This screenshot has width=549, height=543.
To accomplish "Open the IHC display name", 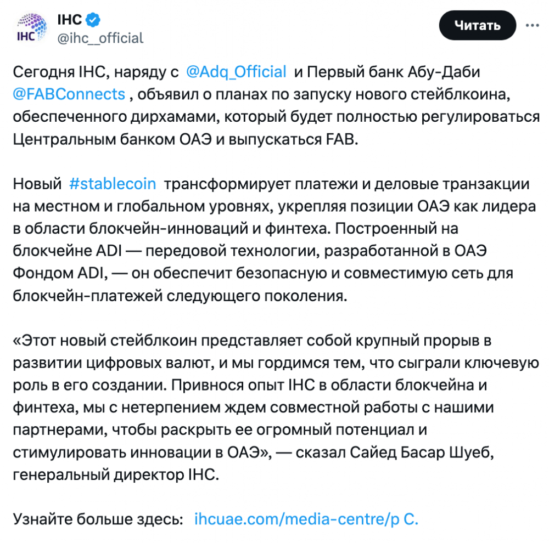I will (x=70, y=20).
